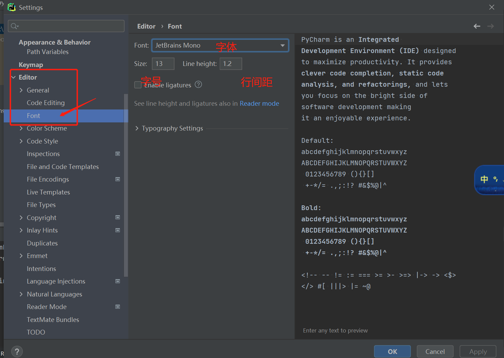
Task: Click the OK button
Action: (x=392, y=352)
